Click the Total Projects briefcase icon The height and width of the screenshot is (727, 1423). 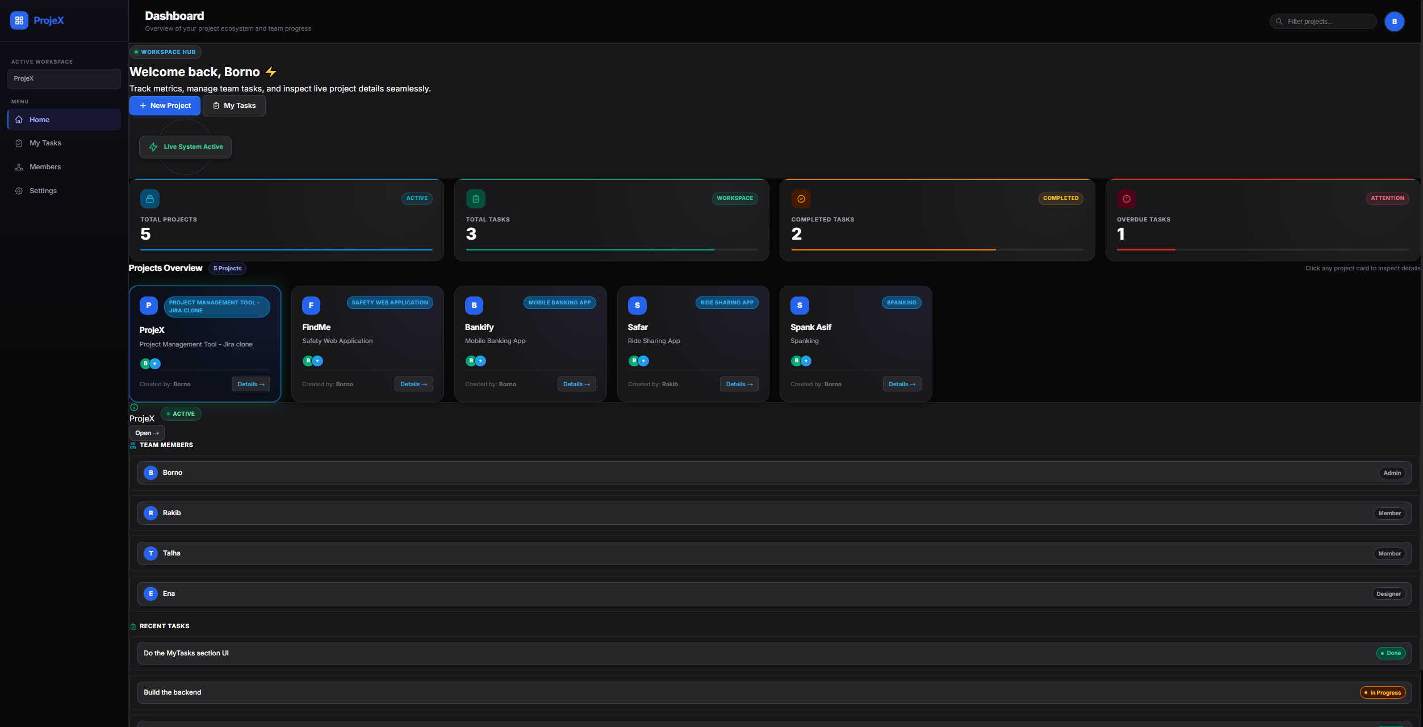click(x=150, y=199)
